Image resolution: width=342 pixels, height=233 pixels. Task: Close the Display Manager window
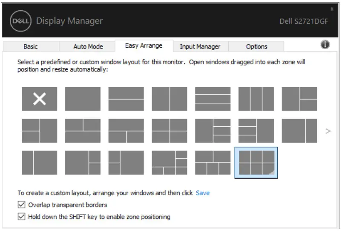(x=332, y=9)
